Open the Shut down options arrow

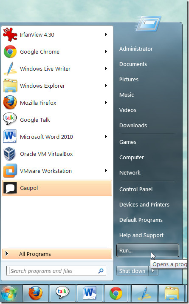[153, 271]
